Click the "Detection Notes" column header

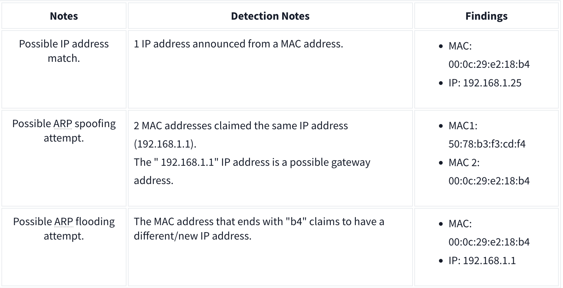tap(270, 16)
